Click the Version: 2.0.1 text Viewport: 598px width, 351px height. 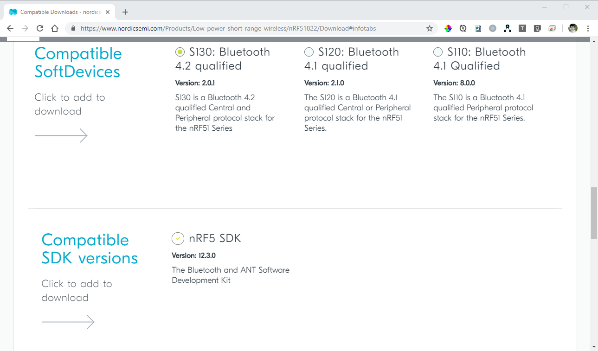pos(195,83)
